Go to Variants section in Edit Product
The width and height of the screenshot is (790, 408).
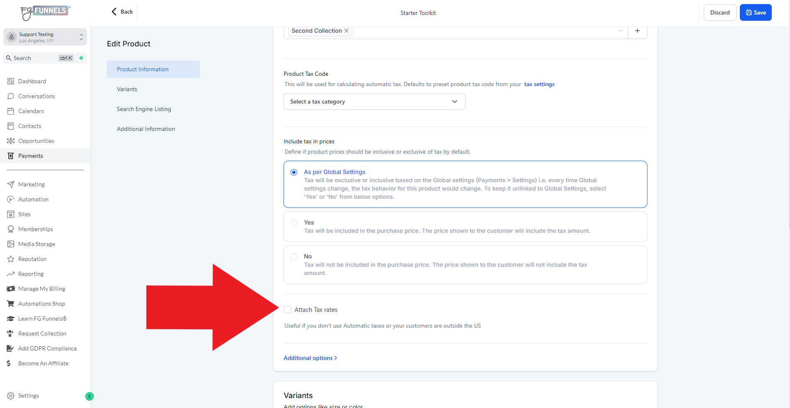click(127, 89)
